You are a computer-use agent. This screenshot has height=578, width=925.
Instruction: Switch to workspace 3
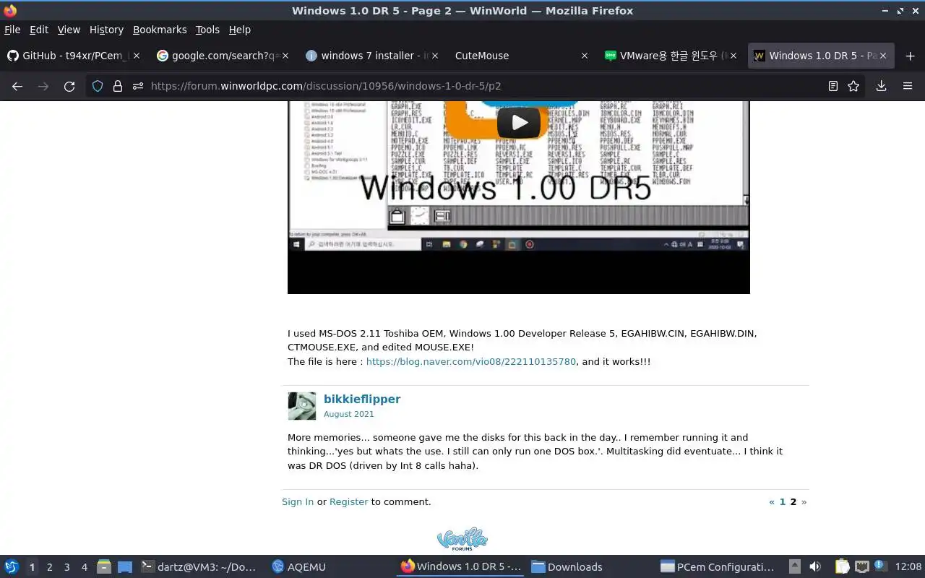(66, 567)
